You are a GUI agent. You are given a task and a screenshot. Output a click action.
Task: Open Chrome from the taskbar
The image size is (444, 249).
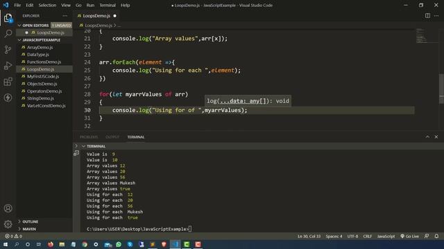[85, 244]
